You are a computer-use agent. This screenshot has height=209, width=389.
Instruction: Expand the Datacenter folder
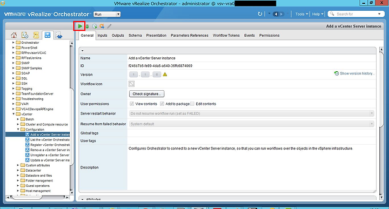pyautogui.click(x=18, y=170)
